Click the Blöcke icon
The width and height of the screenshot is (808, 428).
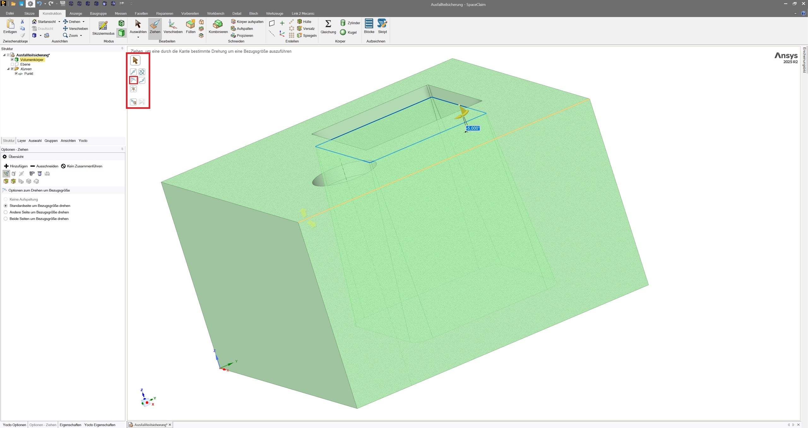[369, 24]
